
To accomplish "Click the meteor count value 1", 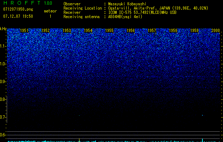I will (50, 16).
